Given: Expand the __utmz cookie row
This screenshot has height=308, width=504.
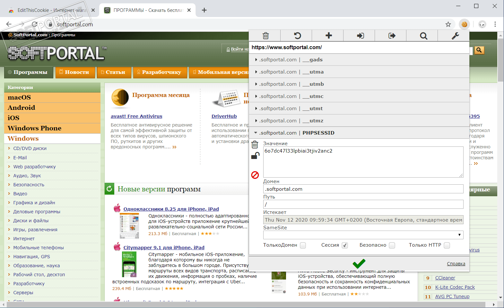Looking at the screenshot, I should (359, 121).
